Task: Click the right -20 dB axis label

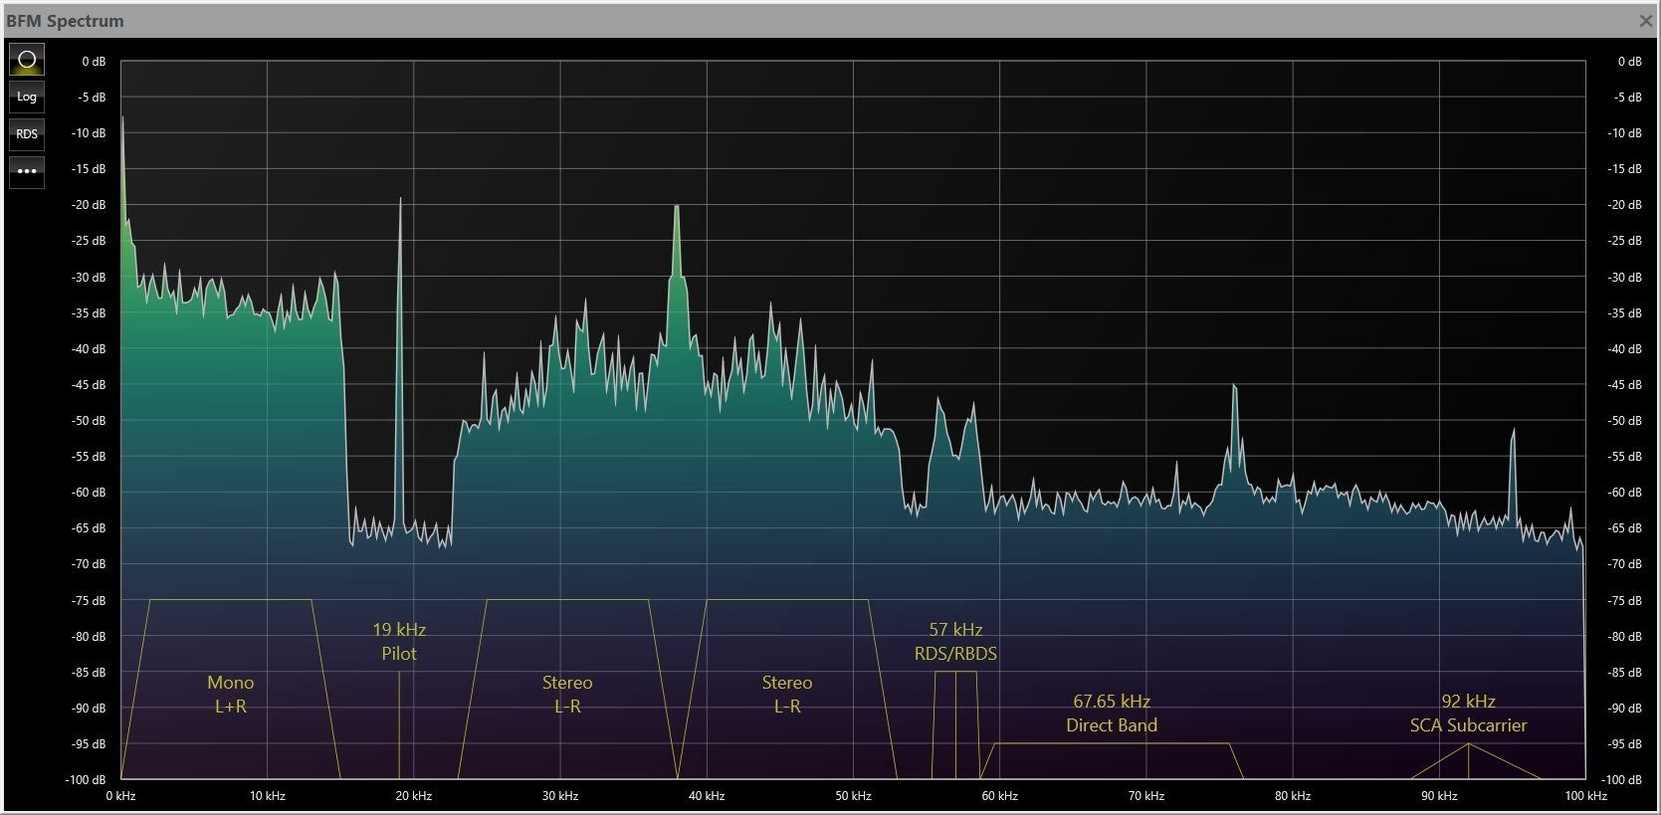Action: point(1627,205)
